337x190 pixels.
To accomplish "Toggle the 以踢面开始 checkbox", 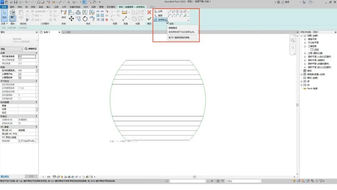I will (x=20, y=74).
